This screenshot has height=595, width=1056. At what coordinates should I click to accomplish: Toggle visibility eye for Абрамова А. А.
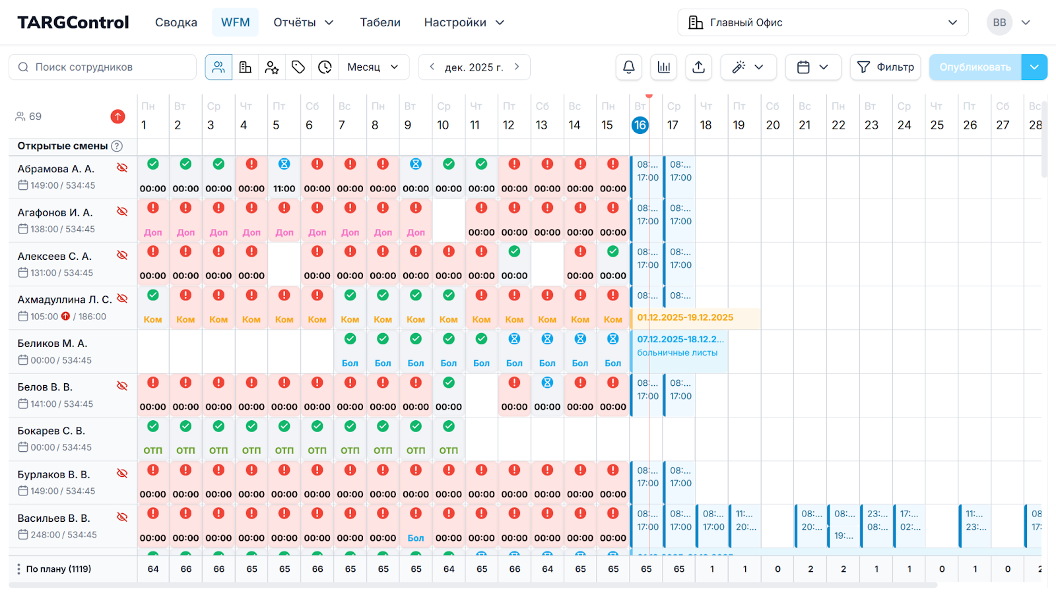tap(122, 168)
